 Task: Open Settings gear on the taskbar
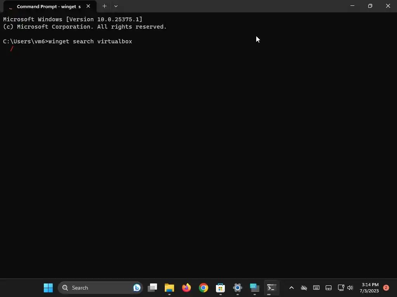[238, 288]
